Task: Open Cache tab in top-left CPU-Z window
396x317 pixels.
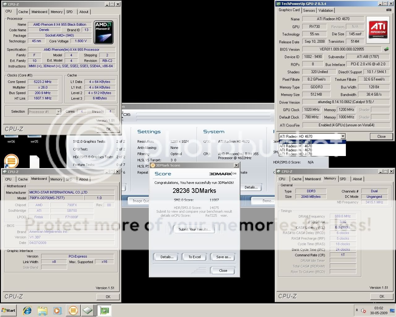Action: point(23,12)
